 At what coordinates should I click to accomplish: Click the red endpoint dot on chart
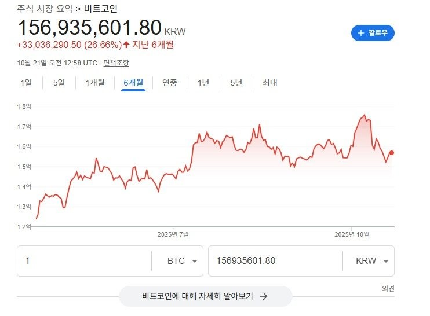coord(392,153)
